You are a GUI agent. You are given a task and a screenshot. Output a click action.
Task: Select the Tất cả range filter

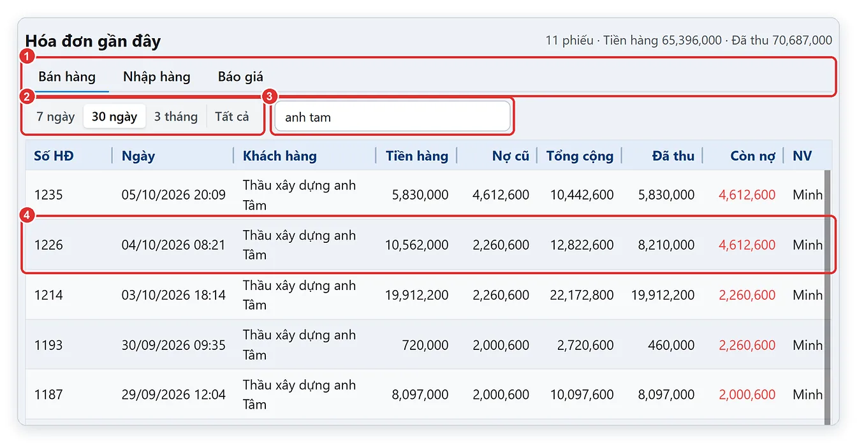(x=232, y=117)
